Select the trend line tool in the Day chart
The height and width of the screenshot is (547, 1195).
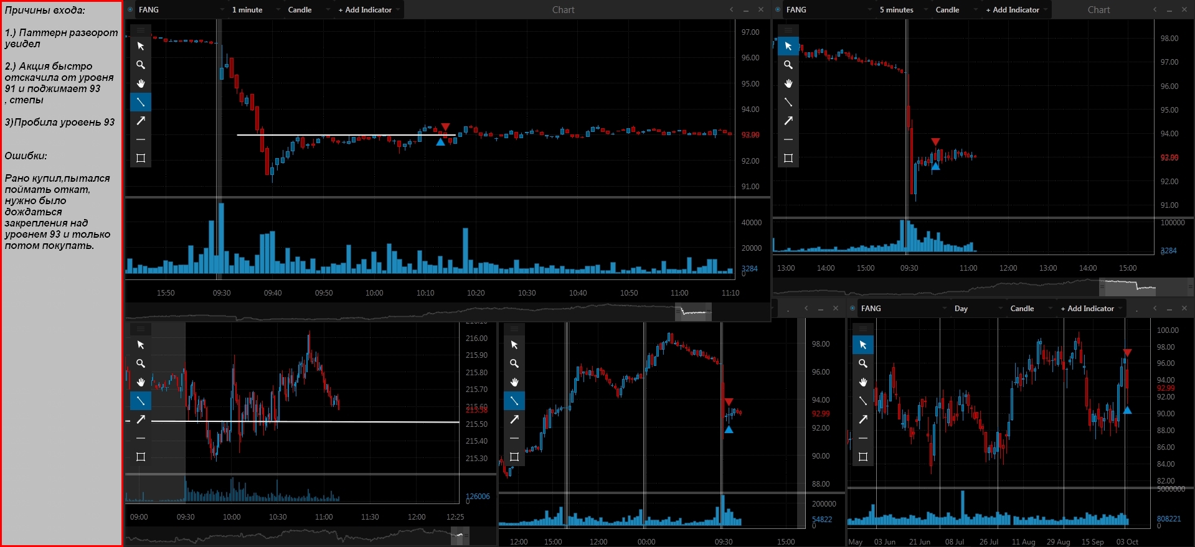point(863,401)
